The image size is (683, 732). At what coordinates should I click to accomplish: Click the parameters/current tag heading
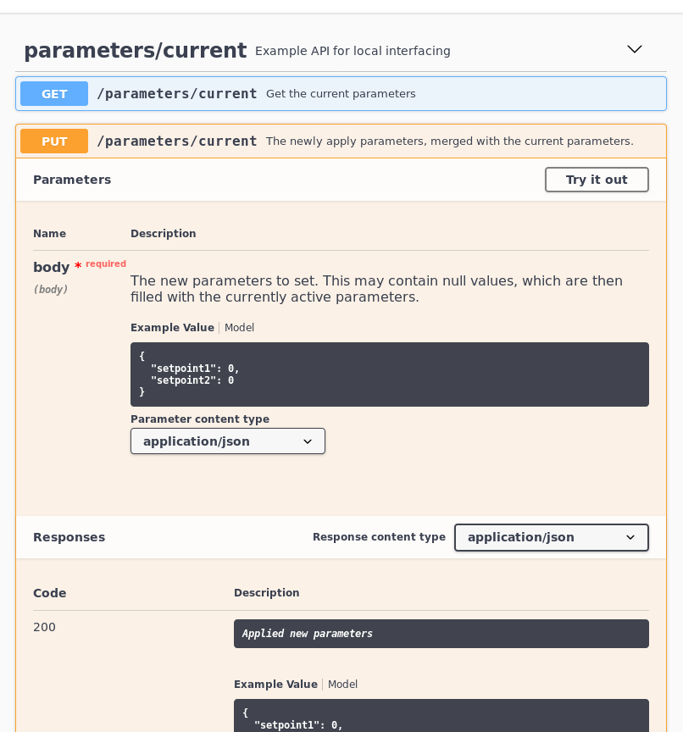point(136,51)
